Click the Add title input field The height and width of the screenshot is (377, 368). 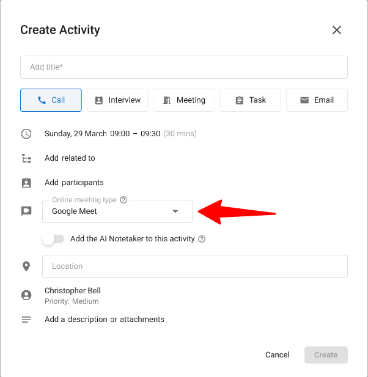(184, 67)
